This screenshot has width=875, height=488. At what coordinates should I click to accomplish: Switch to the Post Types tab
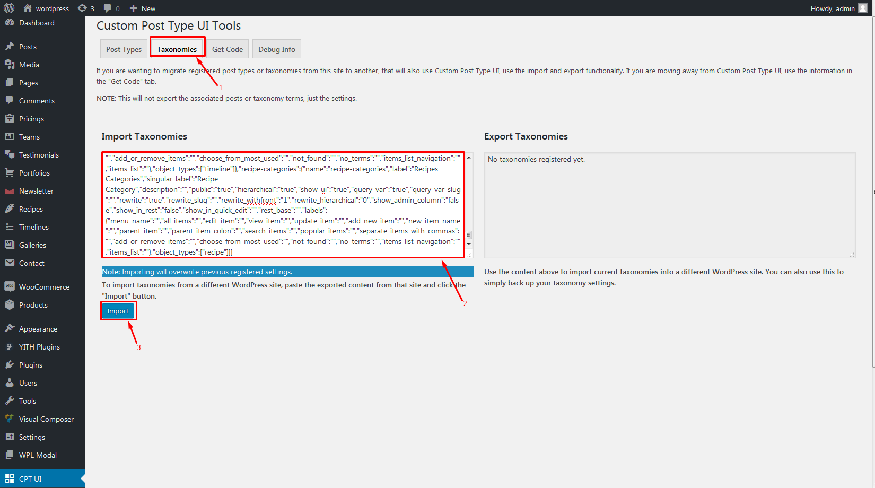pos(124,49)
